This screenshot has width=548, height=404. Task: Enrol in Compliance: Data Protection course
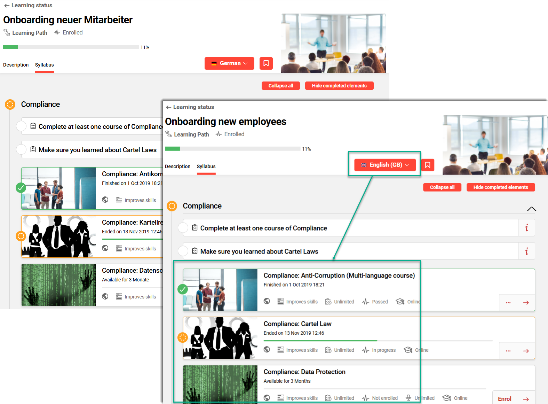504,399
